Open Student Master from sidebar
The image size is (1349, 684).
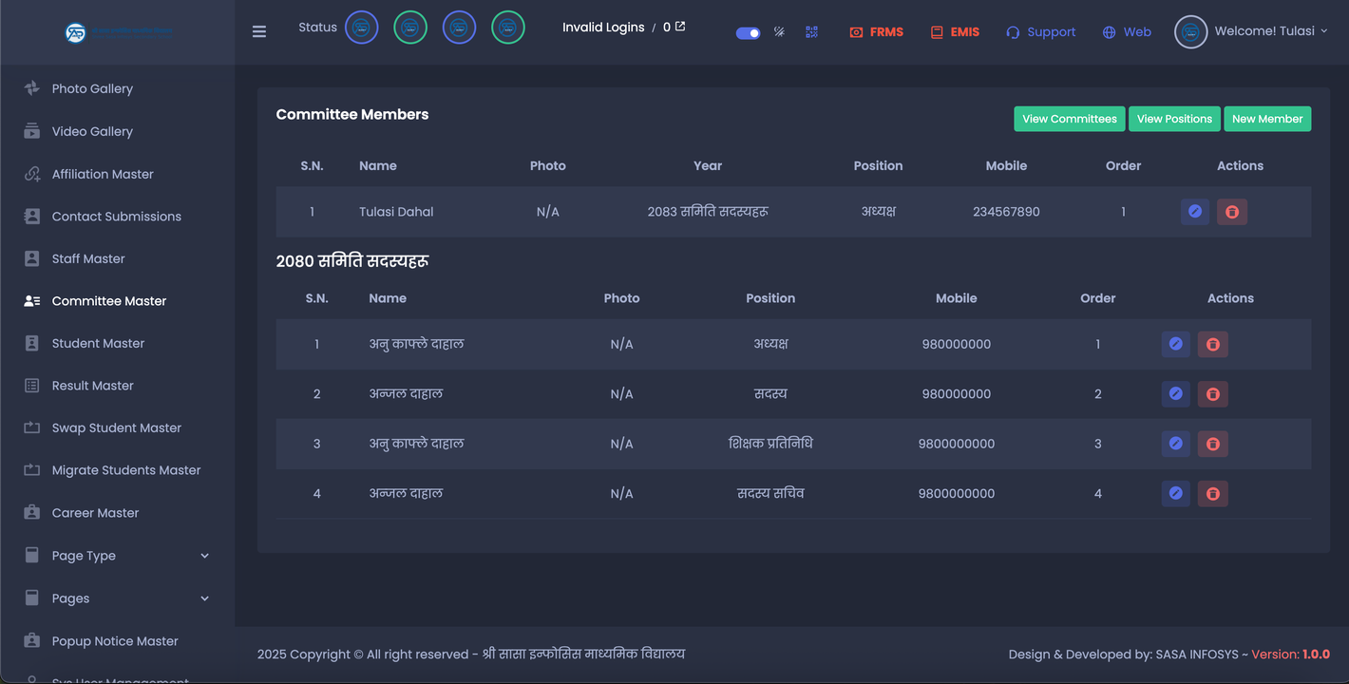click(98, 343)
